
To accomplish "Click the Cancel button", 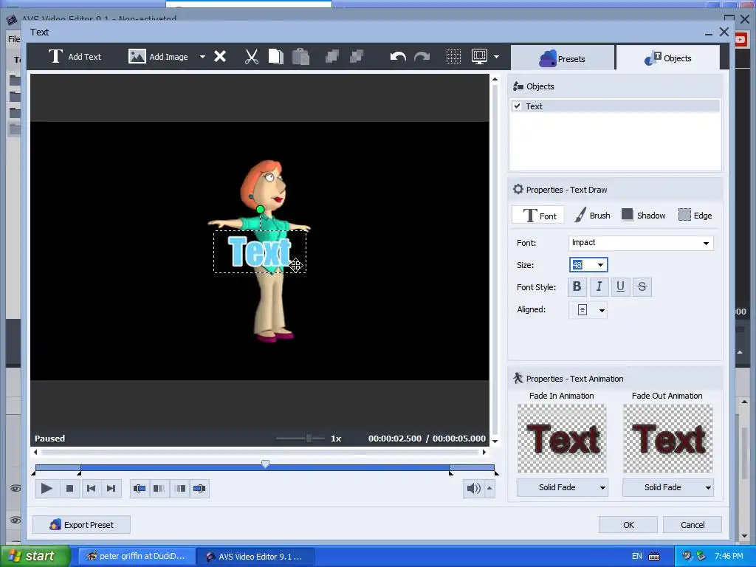I will [x=693, y=525].
